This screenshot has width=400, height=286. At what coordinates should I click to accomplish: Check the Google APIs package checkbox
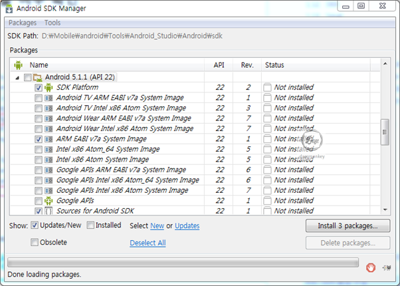39,201
